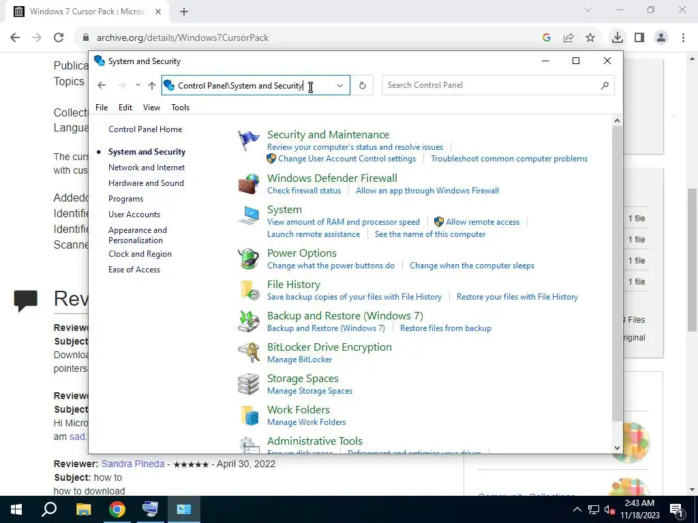Share this page from Chrome address bar
Image resolution: width=698 pixels, height=523 pixels.
coord(568,38)
